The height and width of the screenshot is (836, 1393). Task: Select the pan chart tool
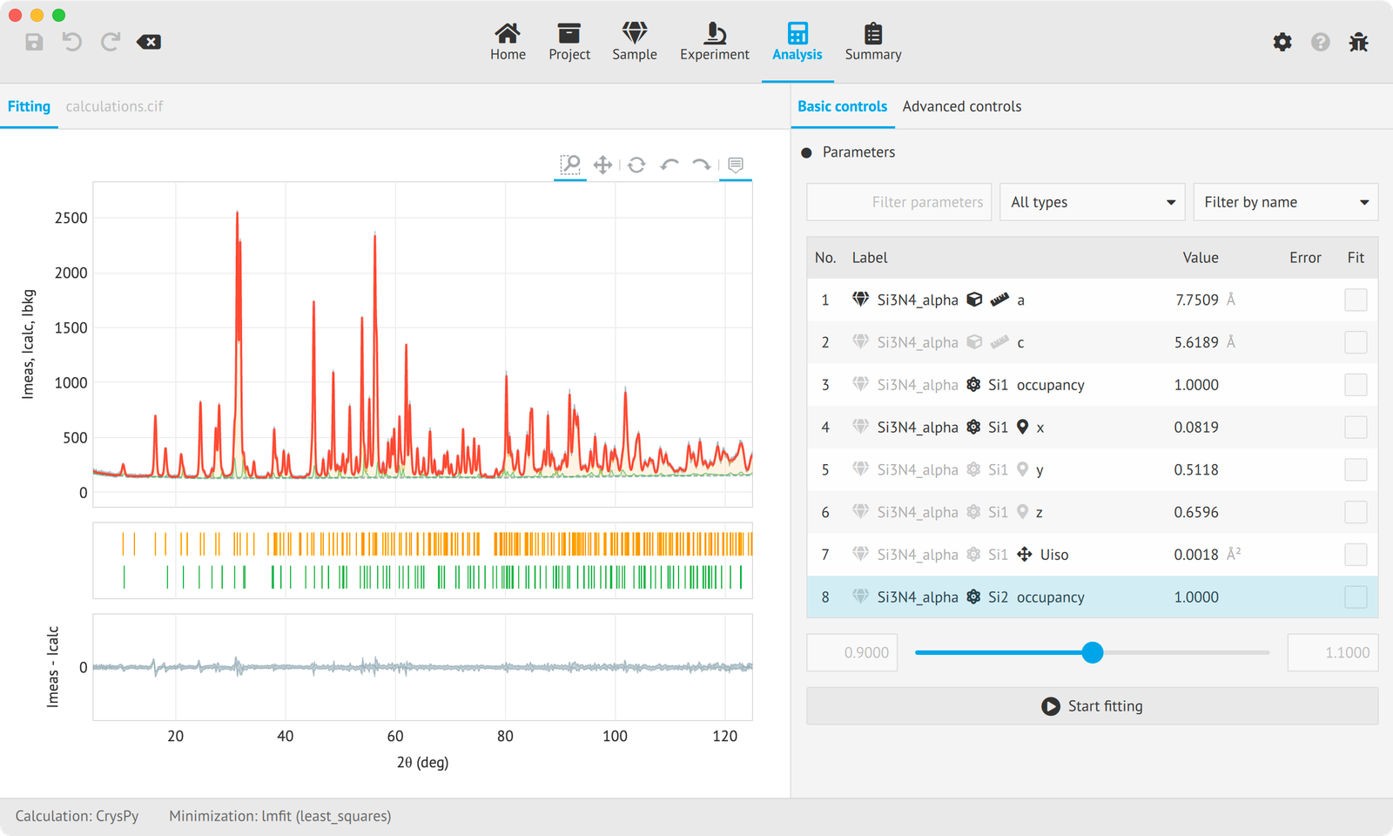pos(602,165)
